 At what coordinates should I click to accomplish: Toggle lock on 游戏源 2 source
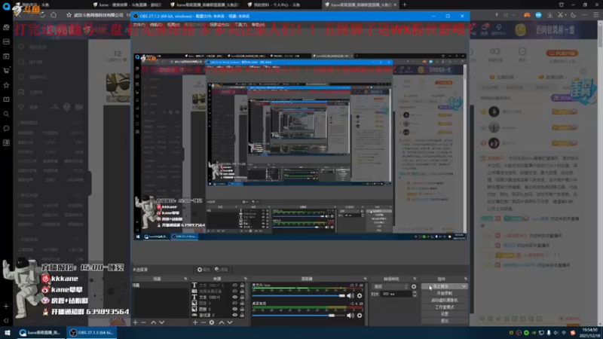pos(242,315)
